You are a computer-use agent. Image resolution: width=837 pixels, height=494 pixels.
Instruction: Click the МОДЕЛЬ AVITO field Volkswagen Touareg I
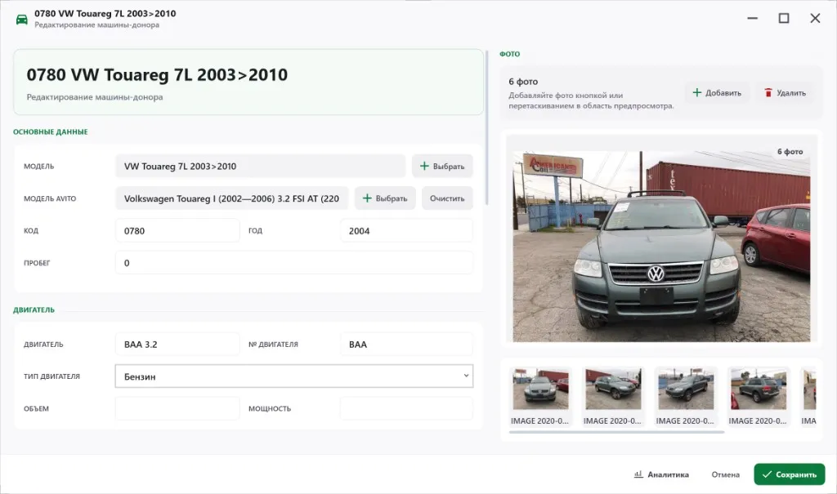[231, 198]
